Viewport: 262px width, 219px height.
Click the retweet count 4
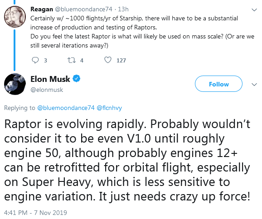[82, 60]
